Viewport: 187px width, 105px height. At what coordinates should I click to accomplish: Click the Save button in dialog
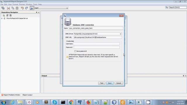tap(110, 83)
